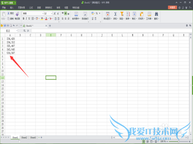Toggle align left button
193x144 pixels.
pyautogui.click(x=63, y=19)
